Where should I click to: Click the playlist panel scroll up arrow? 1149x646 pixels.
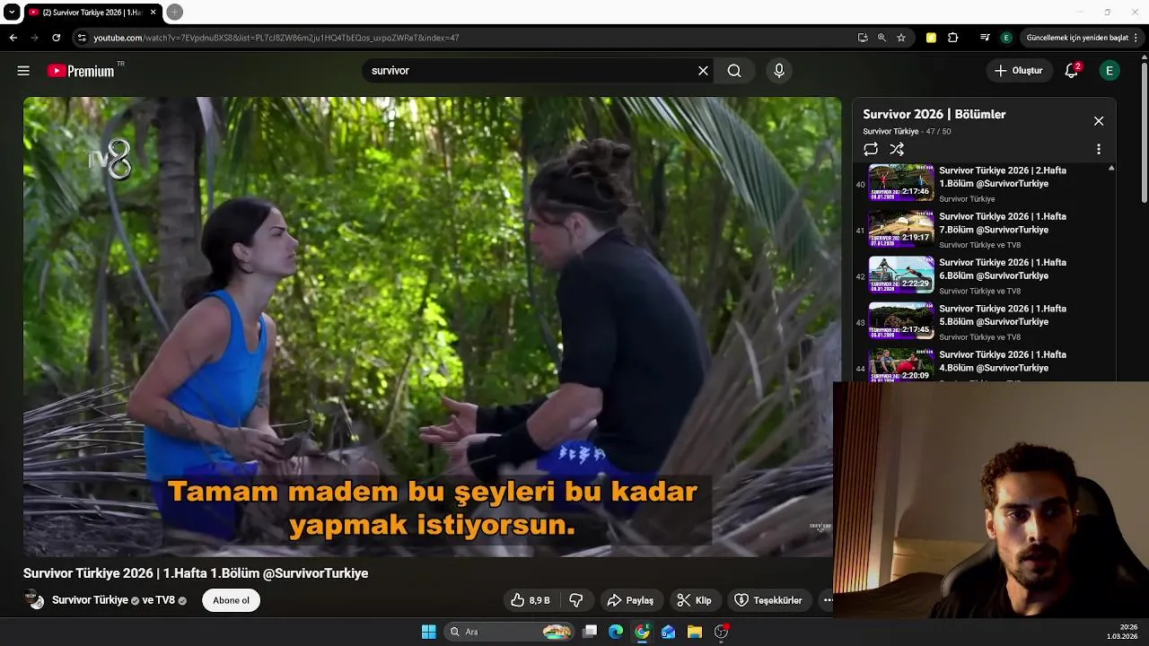(x=1111, y=169)
